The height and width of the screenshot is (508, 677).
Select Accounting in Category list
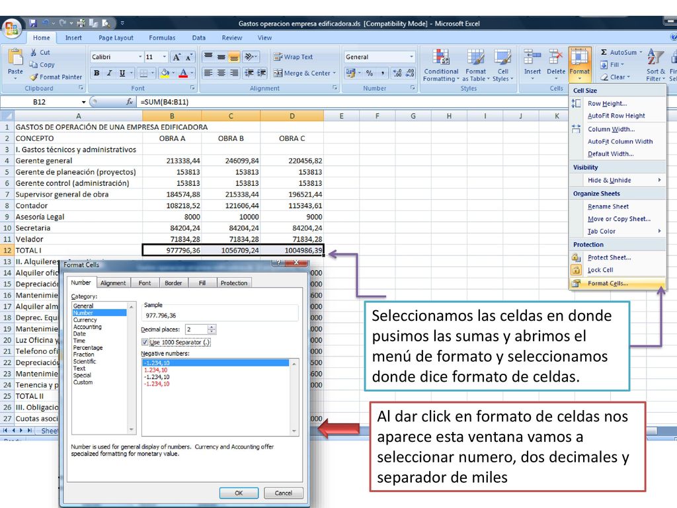(x=87, y=327)
